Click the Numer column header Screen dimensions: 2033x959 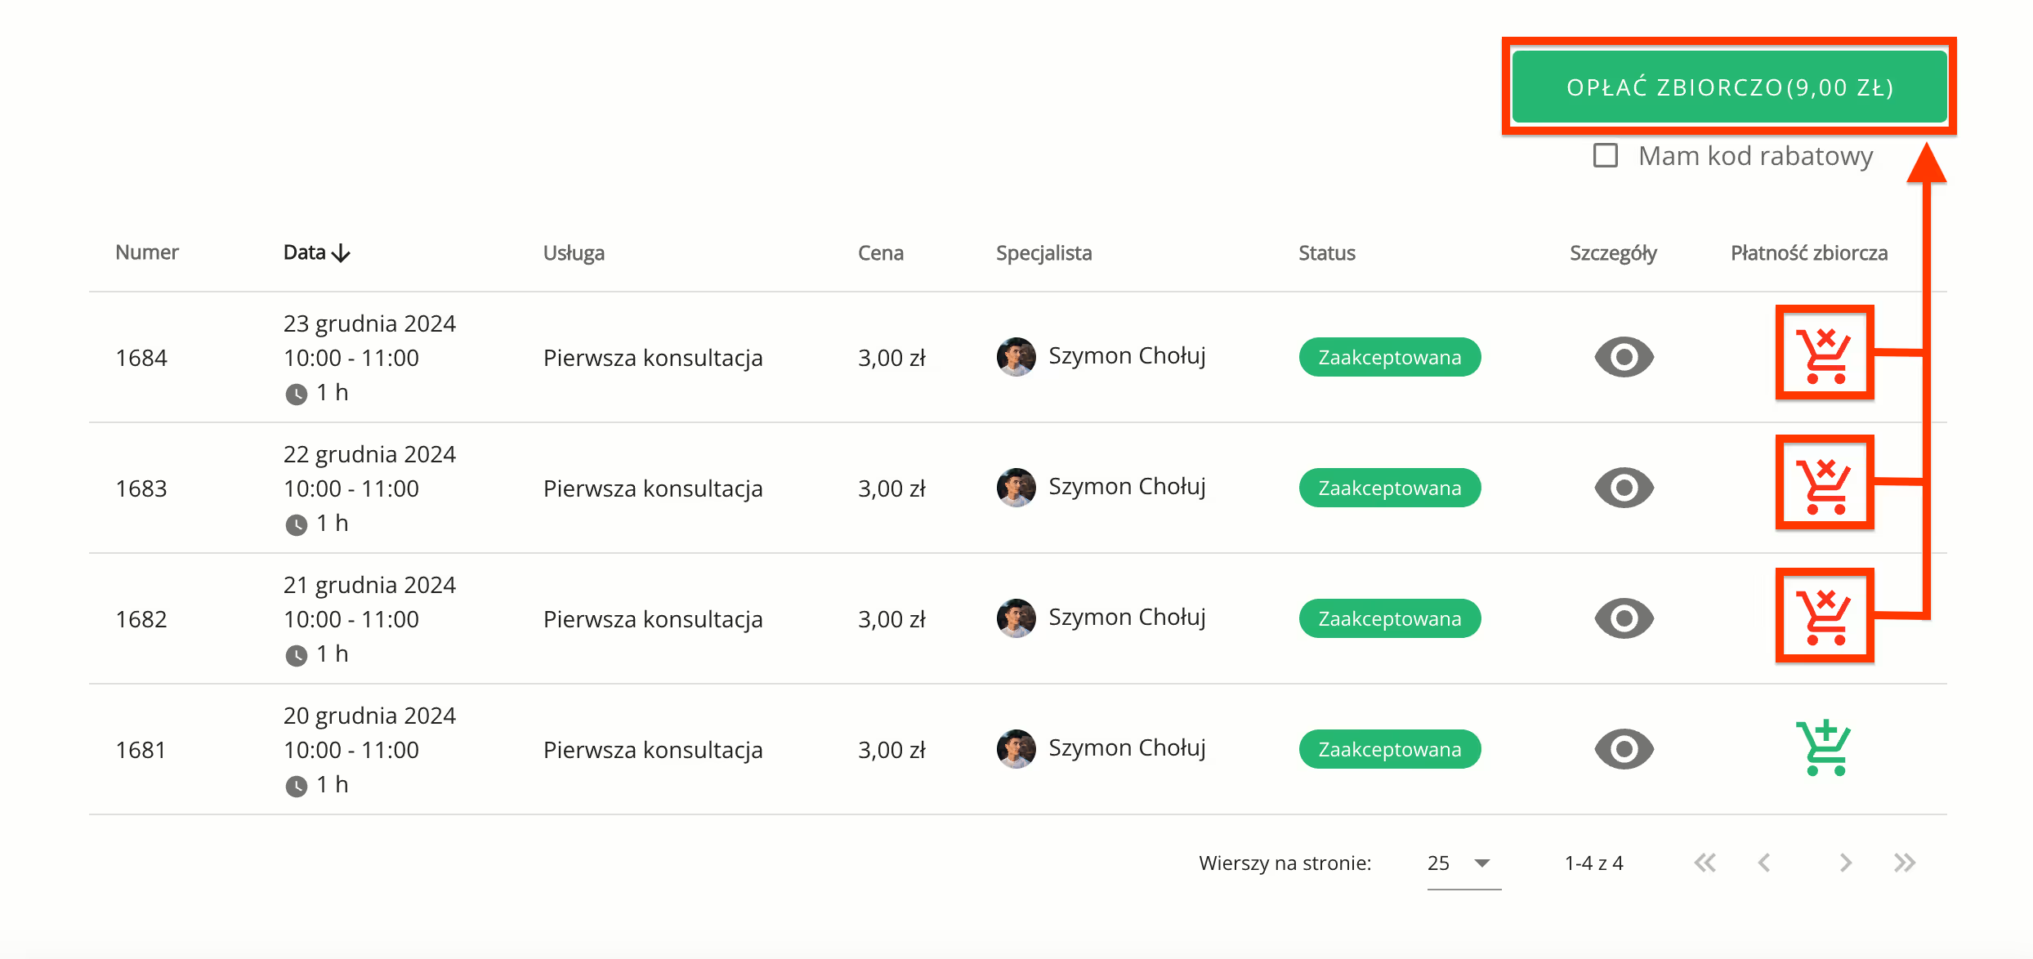(x=147, y=252)
